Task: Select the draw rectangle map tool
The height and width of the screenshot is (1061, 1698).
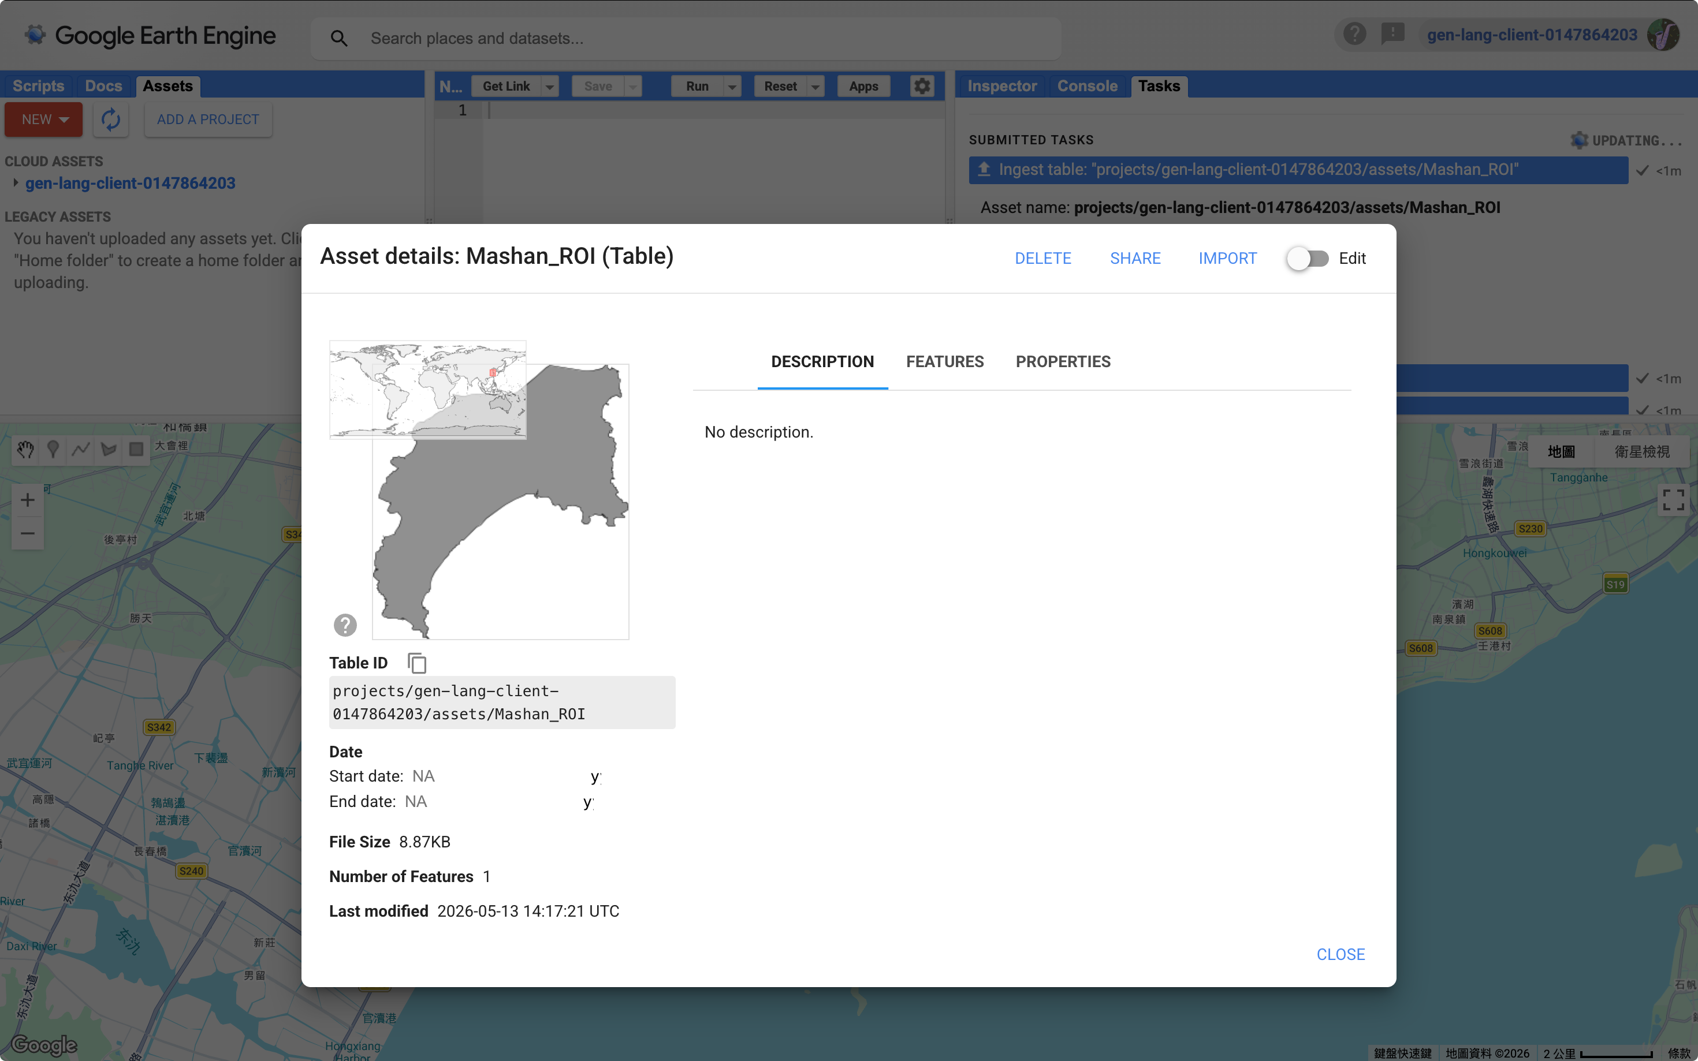Action: click(x=136, y=450)
